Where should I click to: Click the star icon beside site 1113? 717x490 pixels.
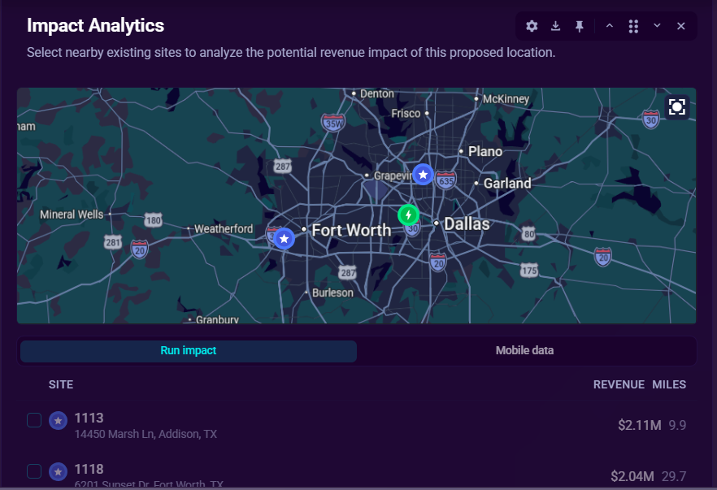pyautogui.click(x=58, y=421)
